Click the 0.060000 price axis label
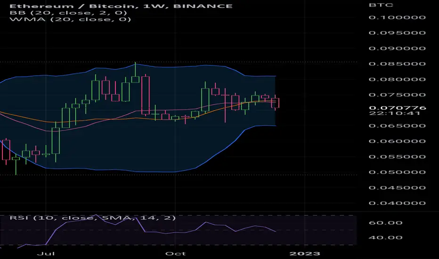The height and width of the screenshot is (259, 439). (x=397, y=141)
